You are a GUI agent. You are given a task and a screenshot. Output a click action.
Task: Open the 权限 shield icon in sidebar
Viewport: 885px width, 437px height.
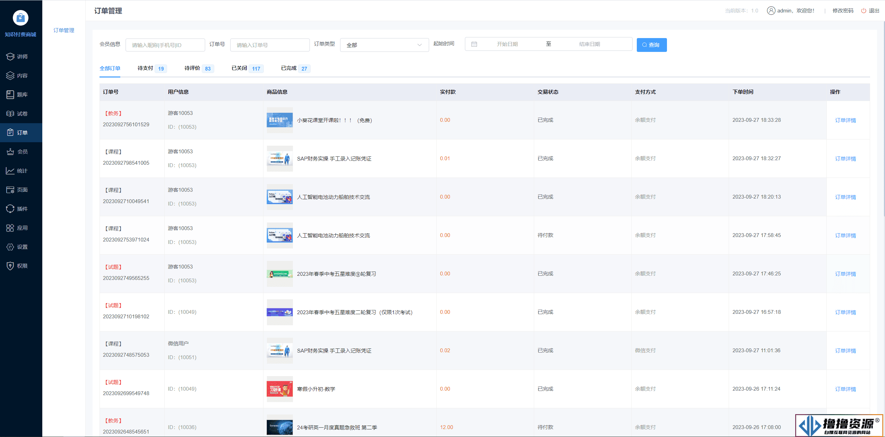[10, 266]
